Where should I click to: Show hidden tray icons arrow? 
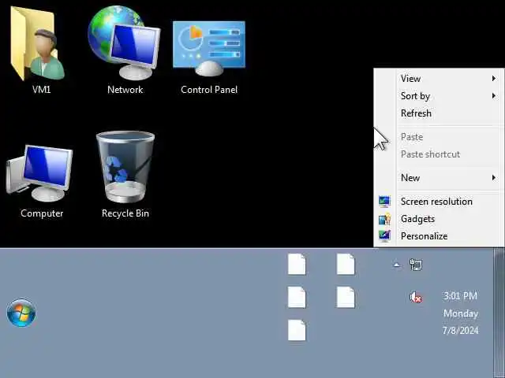(x=397, y=265)
